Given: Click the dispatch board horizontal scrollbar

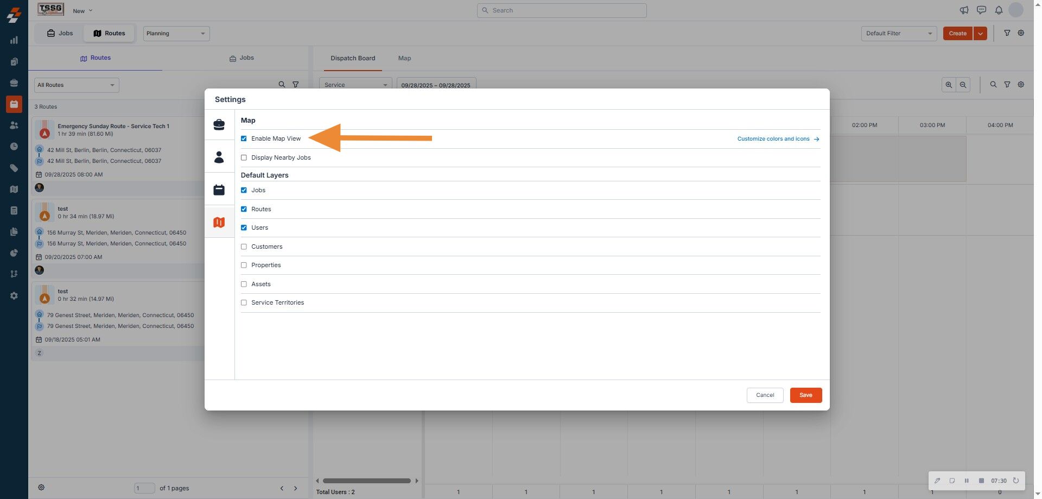Looking at the screenshot, I should pos(367,481).
